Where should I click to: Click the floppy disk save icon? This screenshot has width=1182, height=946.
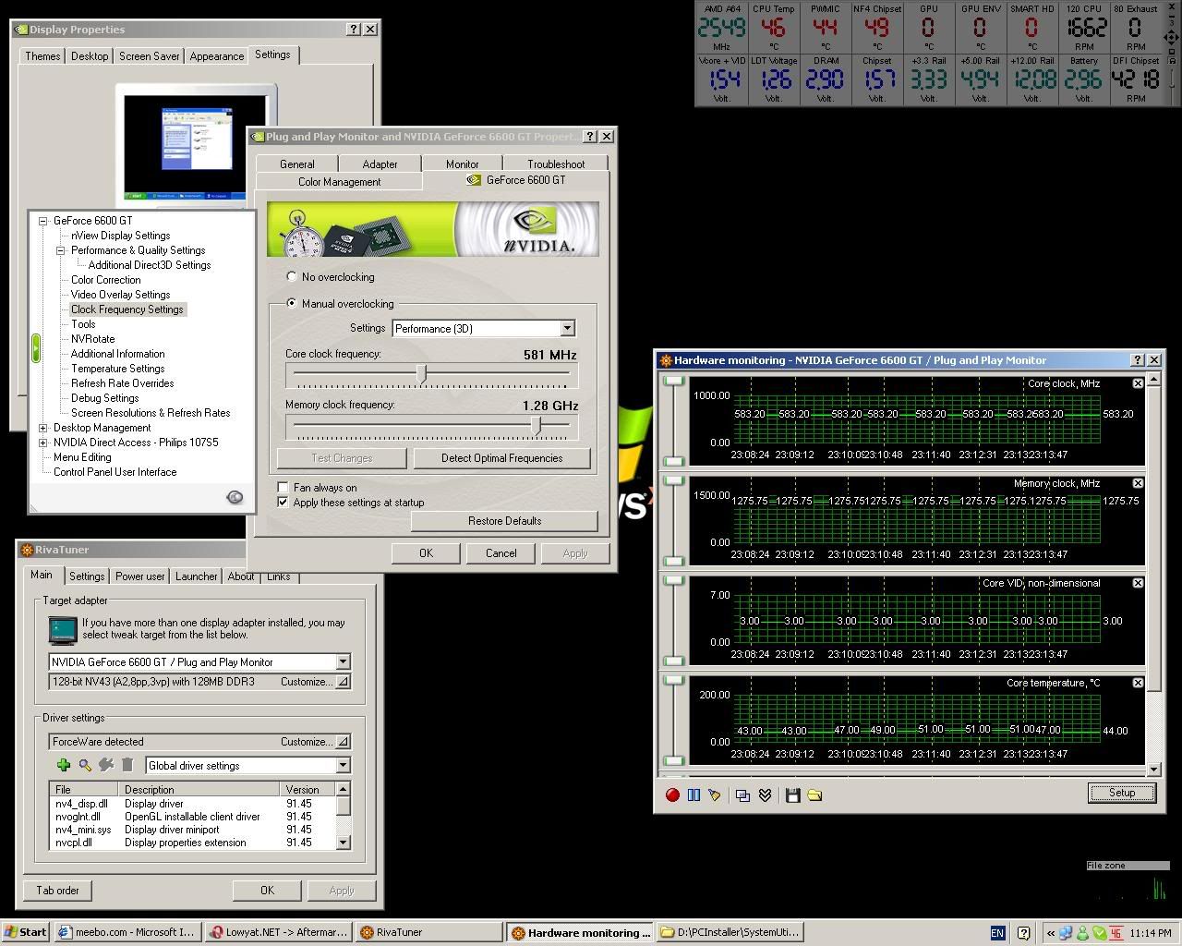coord(792,795)
